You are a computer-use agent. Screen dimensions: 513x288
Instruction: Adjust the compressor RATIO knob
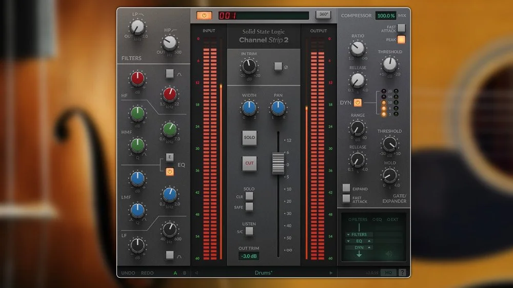pyautogui.click(x=357, y=48)
